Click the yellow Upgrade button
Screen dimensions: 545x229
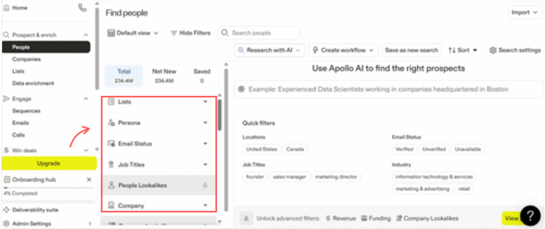[49, 163]
